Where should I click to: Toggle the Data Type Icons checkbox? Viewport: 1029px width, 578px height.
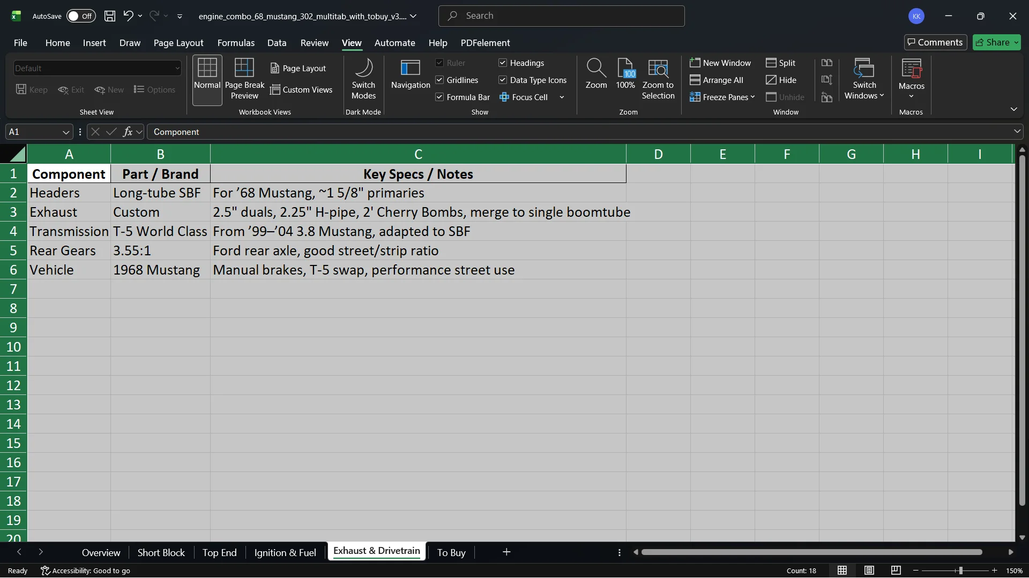pos(503,80)
